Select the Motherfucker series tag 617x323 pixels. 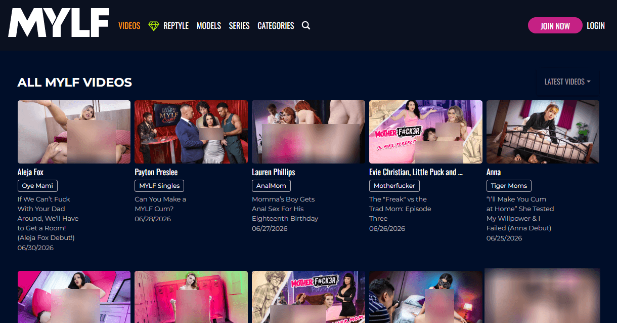coord(394,186)
